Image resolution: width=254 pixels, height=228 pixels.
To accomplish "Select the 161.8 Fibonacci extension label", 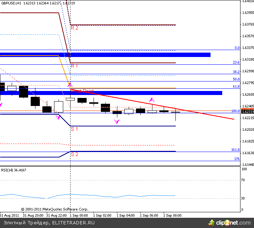I will (x=235, y=150).
